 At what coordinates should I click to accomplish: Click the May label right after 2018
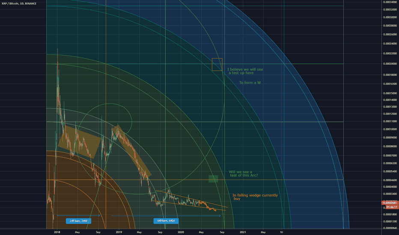pos(77,232)
